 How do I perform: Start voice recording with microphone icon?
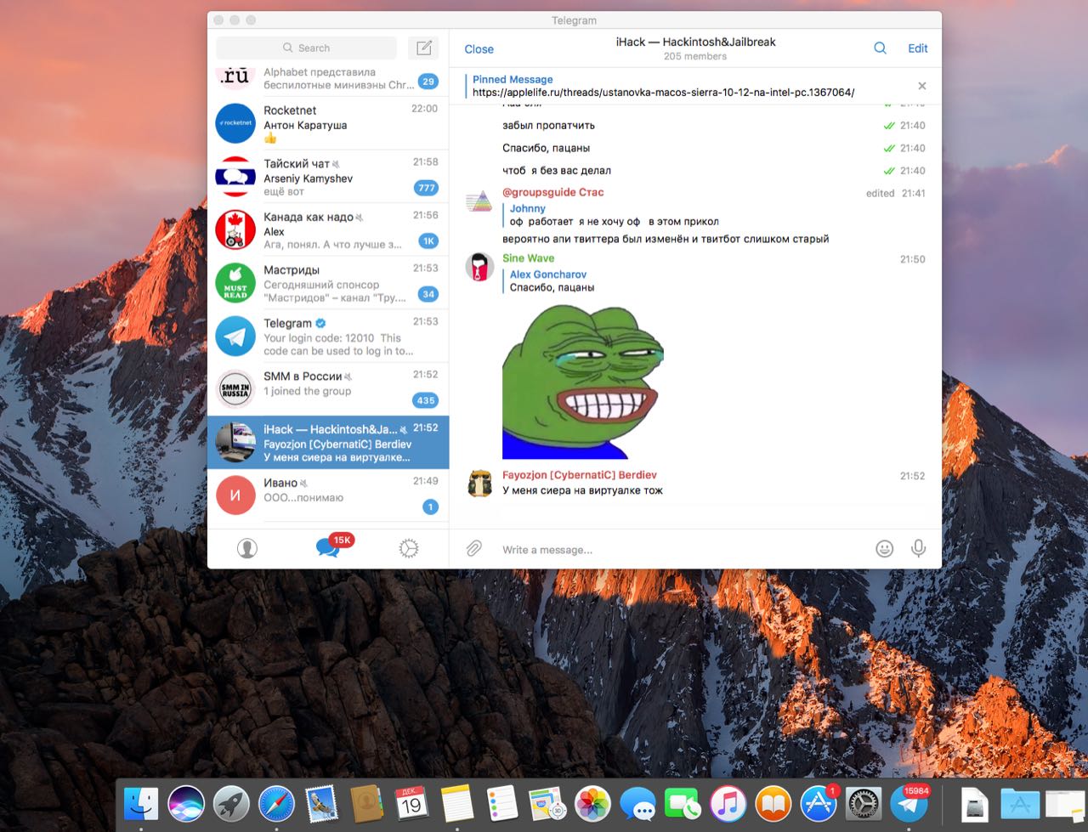(x=919, y=549)
